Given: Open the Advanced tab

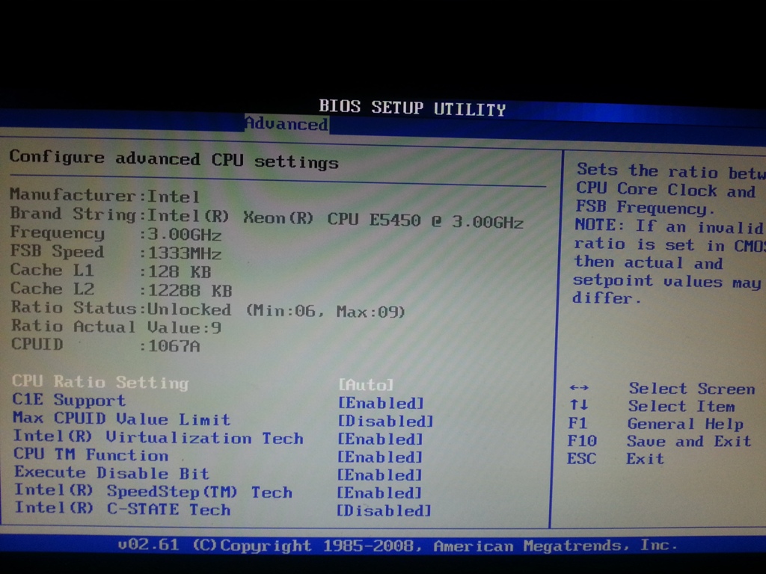Looking at the screenshot, I should point(287,124).
